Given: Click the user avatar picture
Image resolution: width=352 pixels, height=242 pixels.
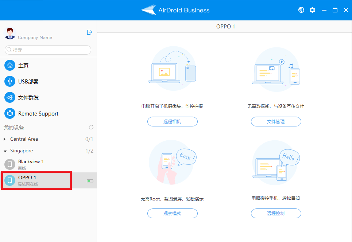Looking at the screenshot, I should pyautogui.click(x=9, y=34).
